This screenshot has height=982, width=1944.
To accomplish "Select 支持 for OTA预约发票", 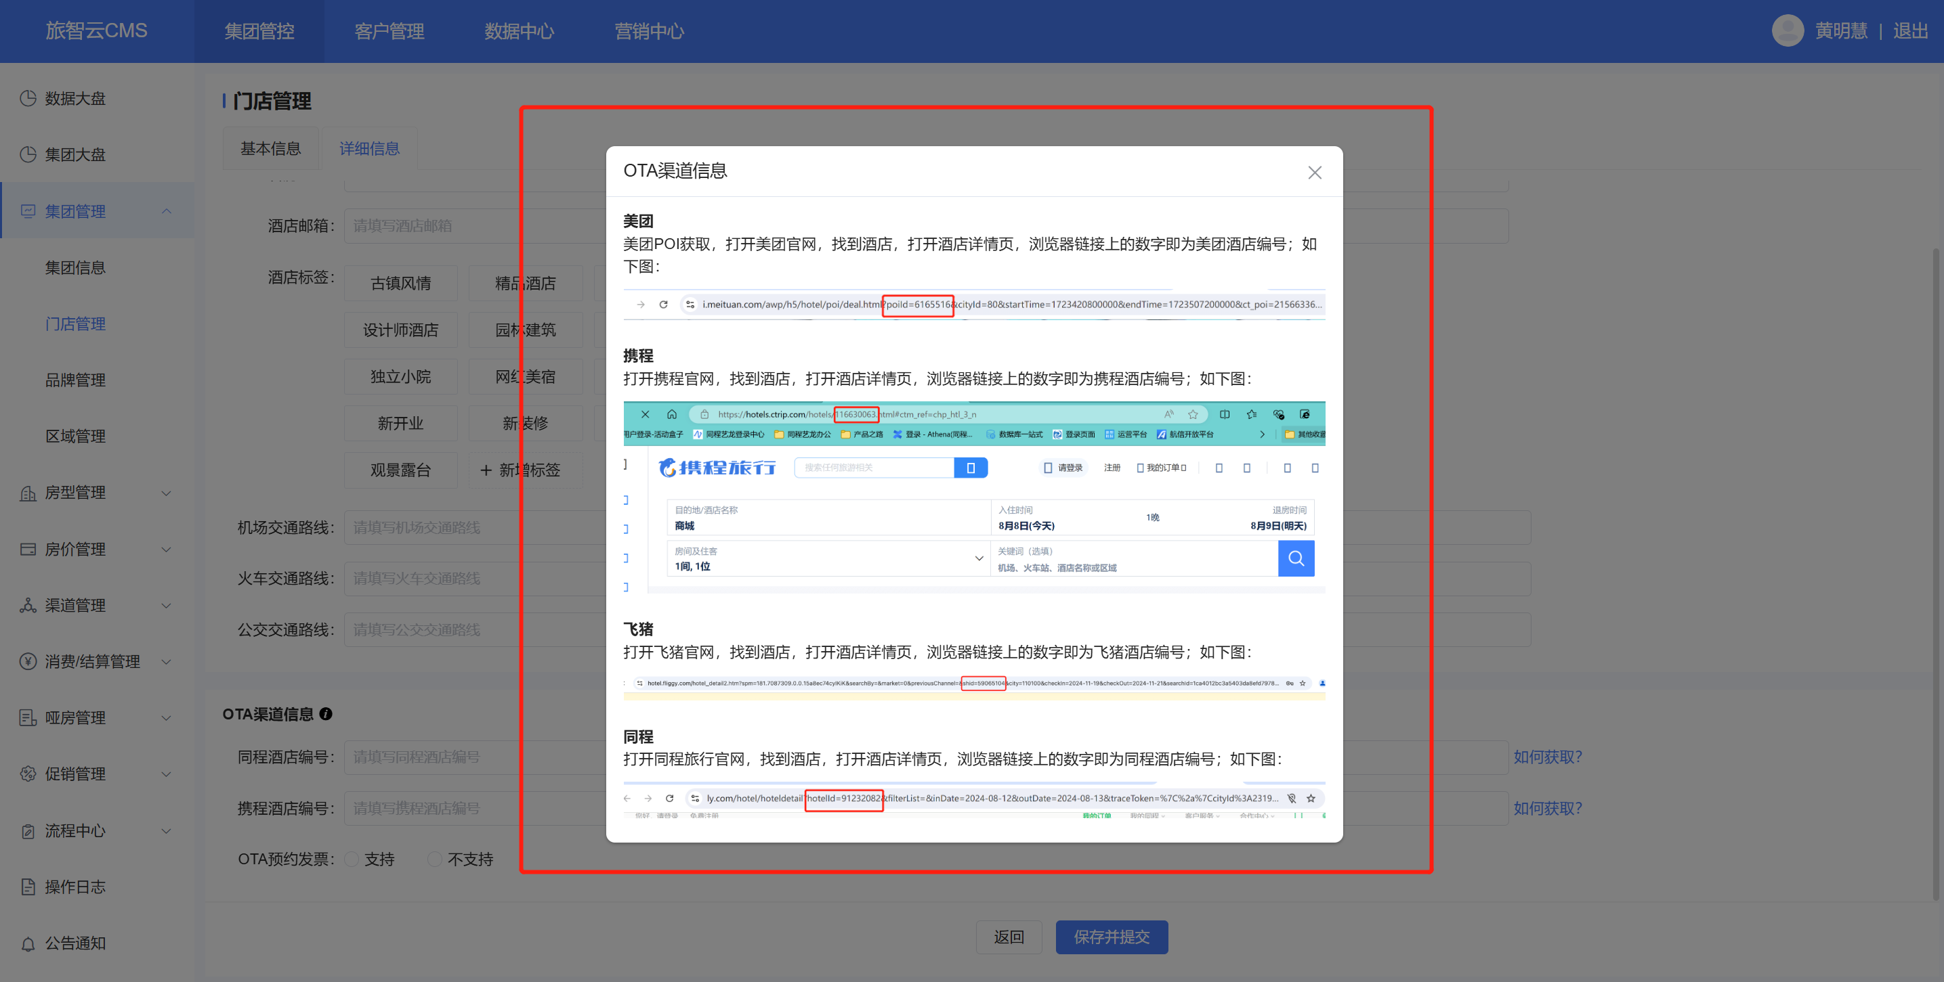I will (352, 859).
